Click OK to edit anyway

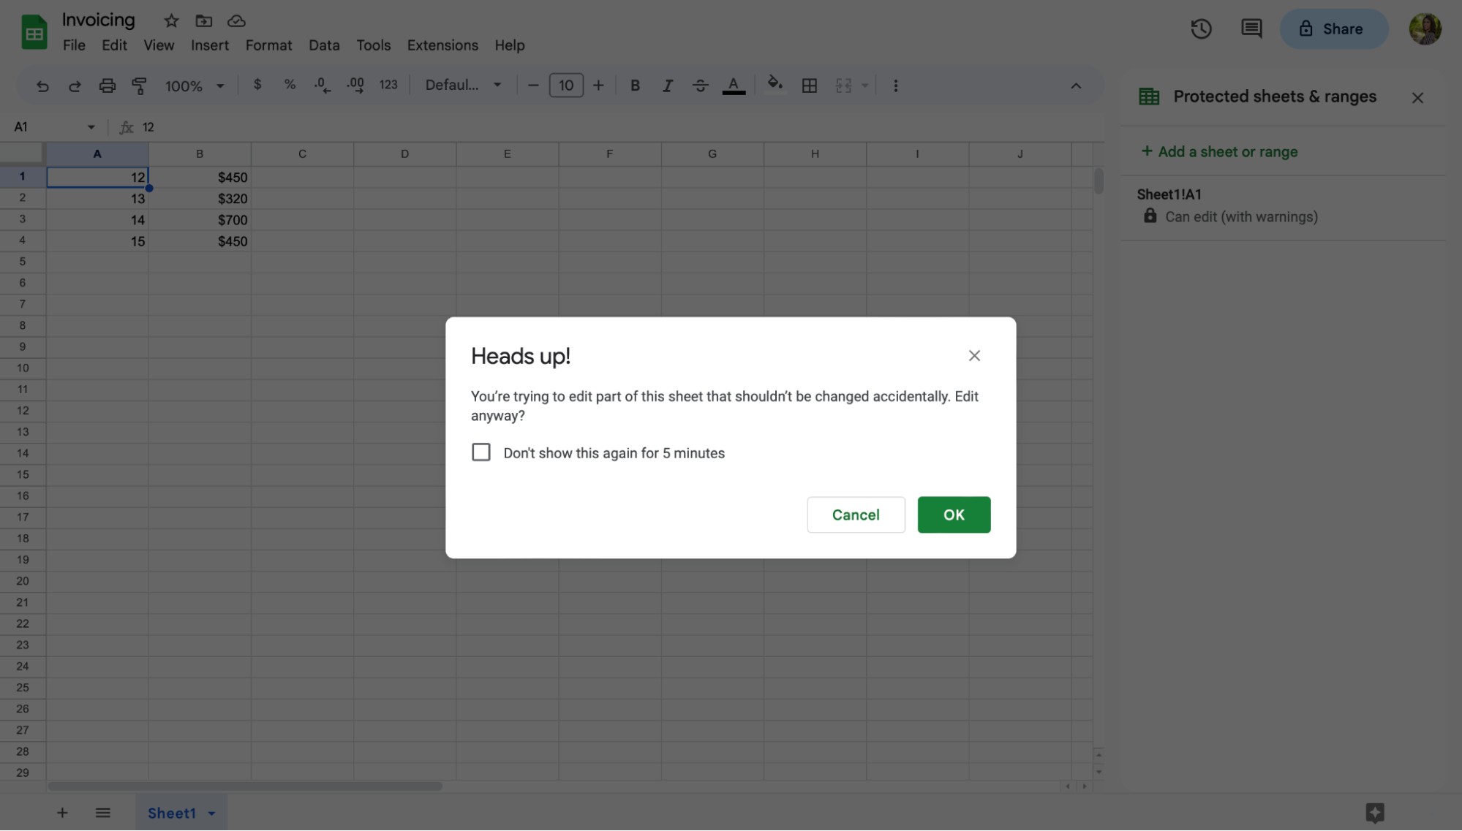coord(954,515)
